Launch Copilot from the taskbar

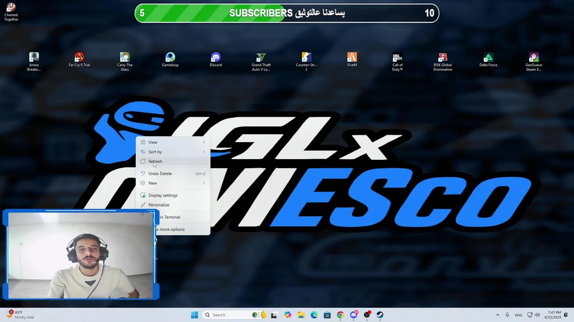(x=287, y=315)
